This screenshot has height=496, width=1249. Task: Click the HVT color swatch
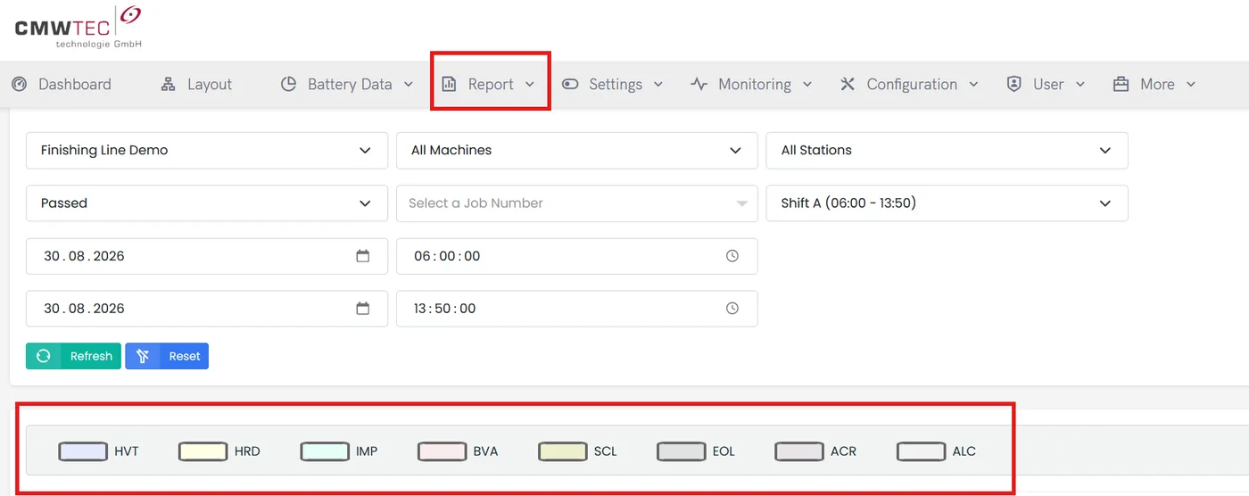tap(83, 451)
